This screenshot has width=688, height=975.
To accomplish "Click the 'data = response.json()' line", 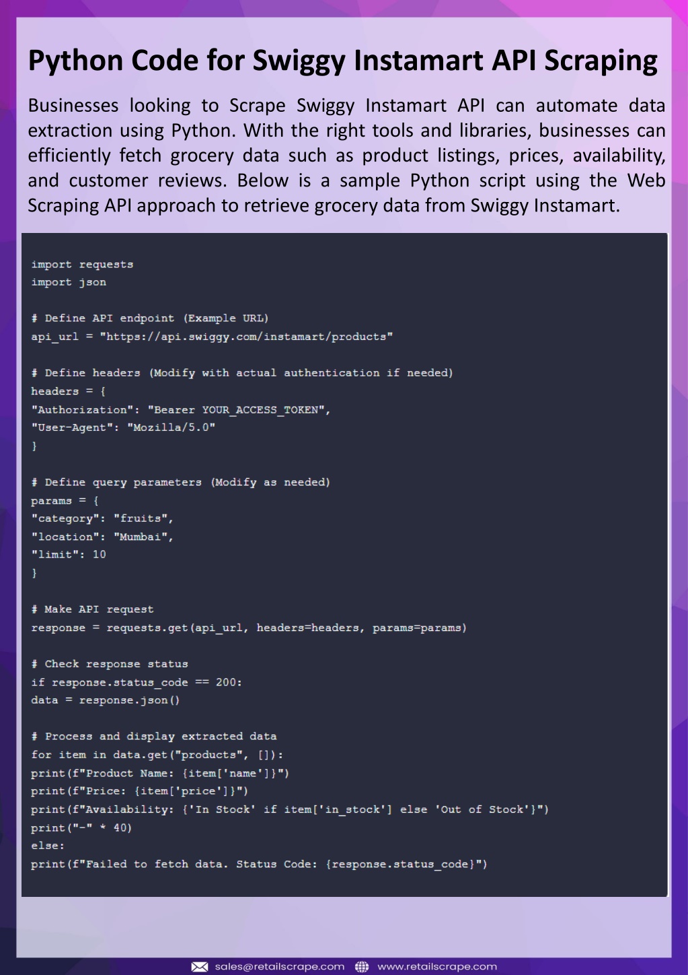I will click(x=106, y=700).
